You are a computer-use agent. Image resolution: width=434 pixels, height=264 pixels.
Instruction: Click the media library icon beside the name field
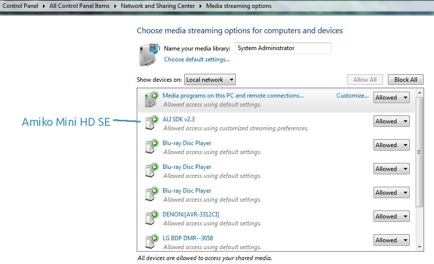[148, 54]
